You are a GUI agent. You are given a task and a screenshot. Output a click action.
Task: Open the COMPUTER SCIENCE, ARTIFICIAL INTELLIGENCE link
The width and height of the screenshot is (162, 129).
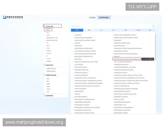pos(128,75)
